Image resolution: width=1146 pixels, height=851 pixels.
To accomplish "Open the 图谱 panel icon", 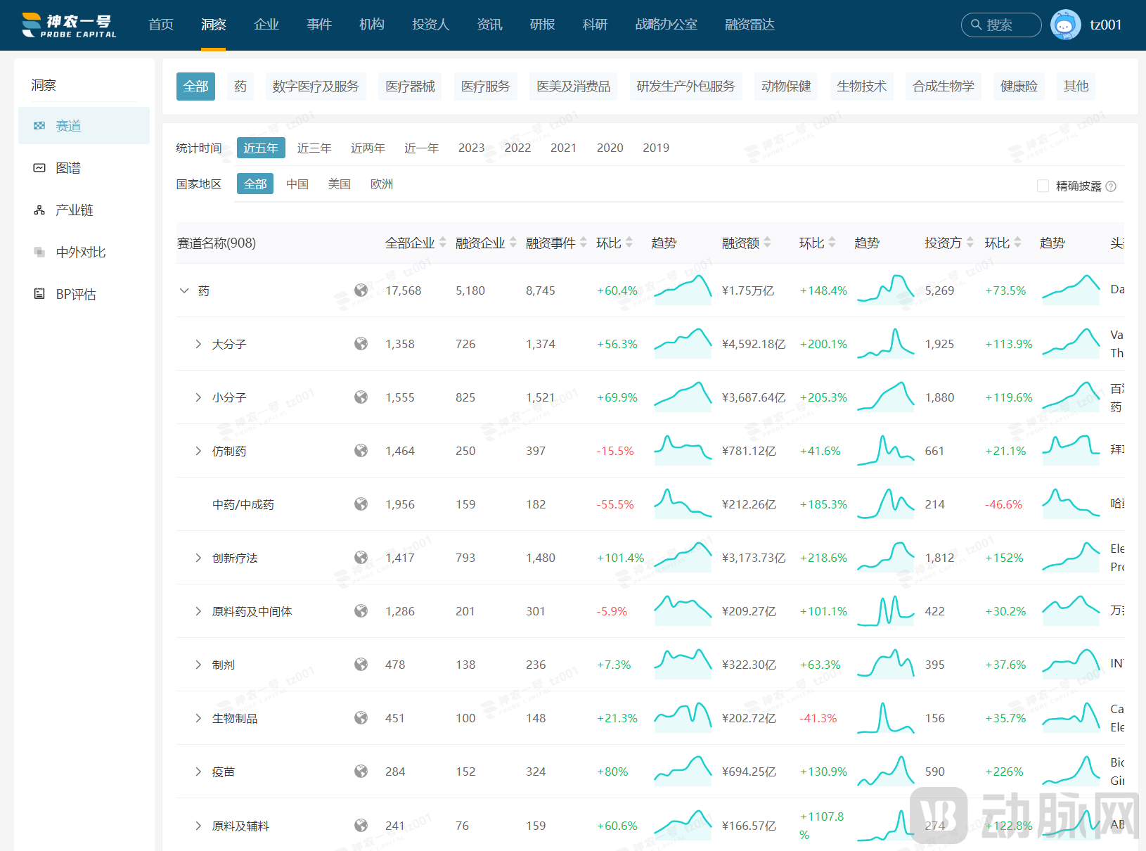I will point(39,167).
